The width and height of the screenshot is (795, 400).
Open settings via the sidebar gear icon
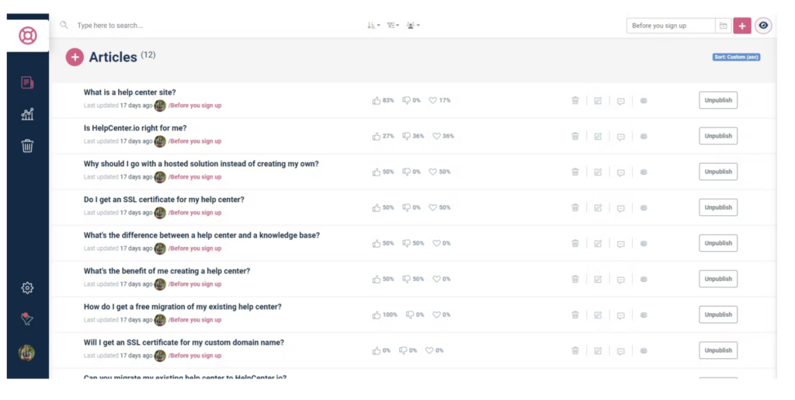[27, 288]
